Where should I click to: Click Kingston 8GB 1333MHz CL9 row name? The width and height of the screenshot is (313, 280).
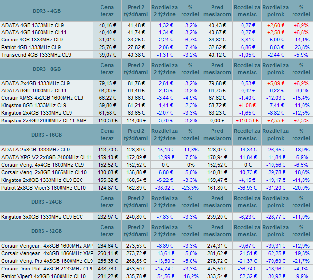click(x=34, y=105)
